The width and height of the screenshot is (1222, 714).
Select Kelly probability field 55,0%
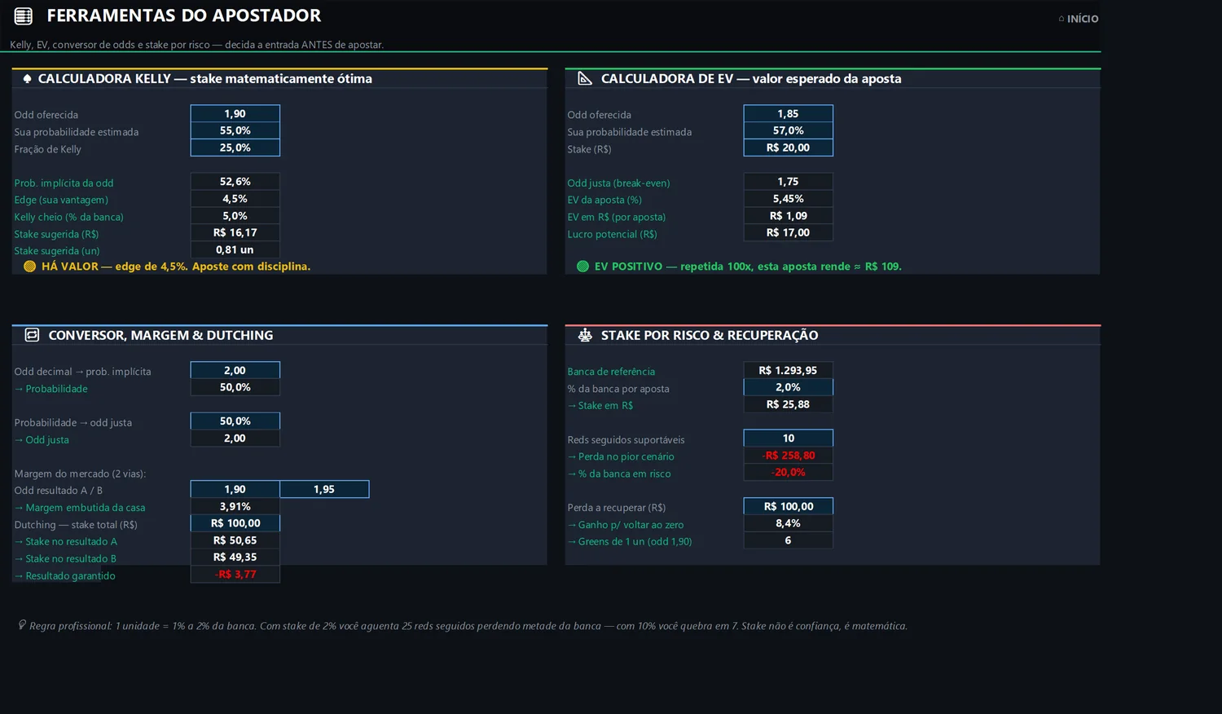[x=235, y=130]
